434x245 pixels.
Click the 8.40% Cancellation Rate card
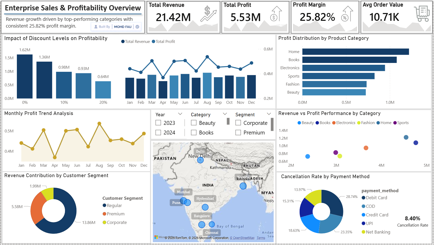(412, 221)
